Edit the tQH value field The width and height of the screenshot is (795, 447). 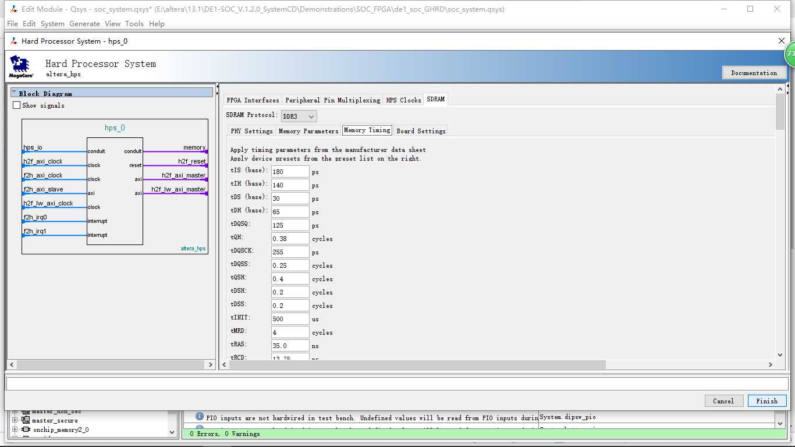click(x=290, y=239)
